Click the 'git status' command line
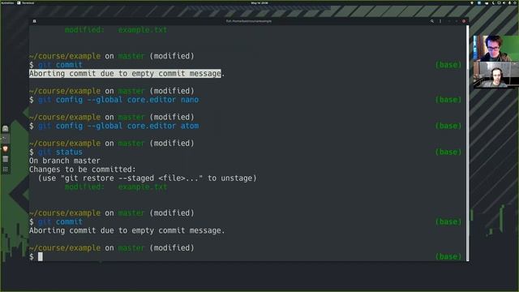This screenshot has width=519, height=292. (x=60, y=152)
